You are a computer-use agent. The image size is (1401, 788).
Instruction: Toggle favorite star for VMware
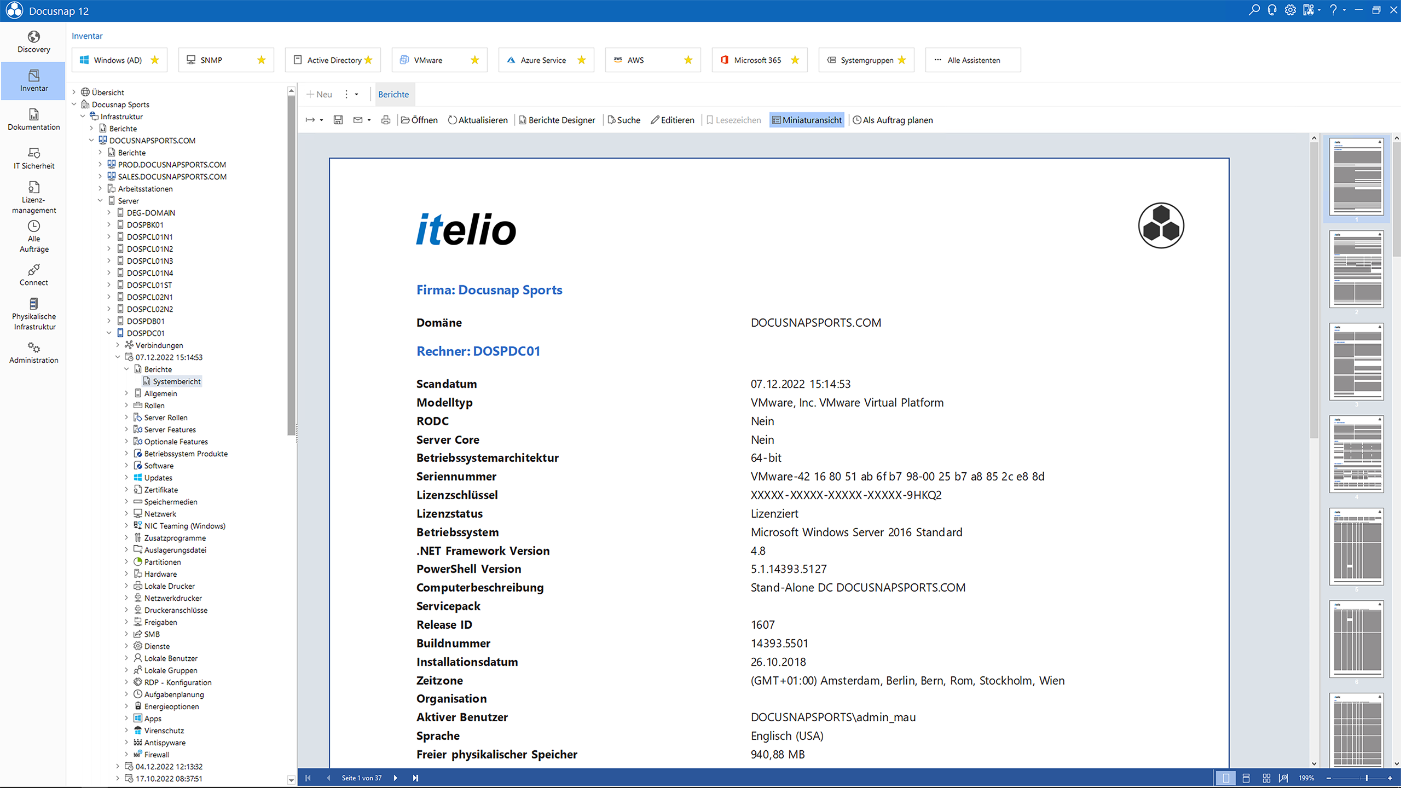tap(475, 60)
